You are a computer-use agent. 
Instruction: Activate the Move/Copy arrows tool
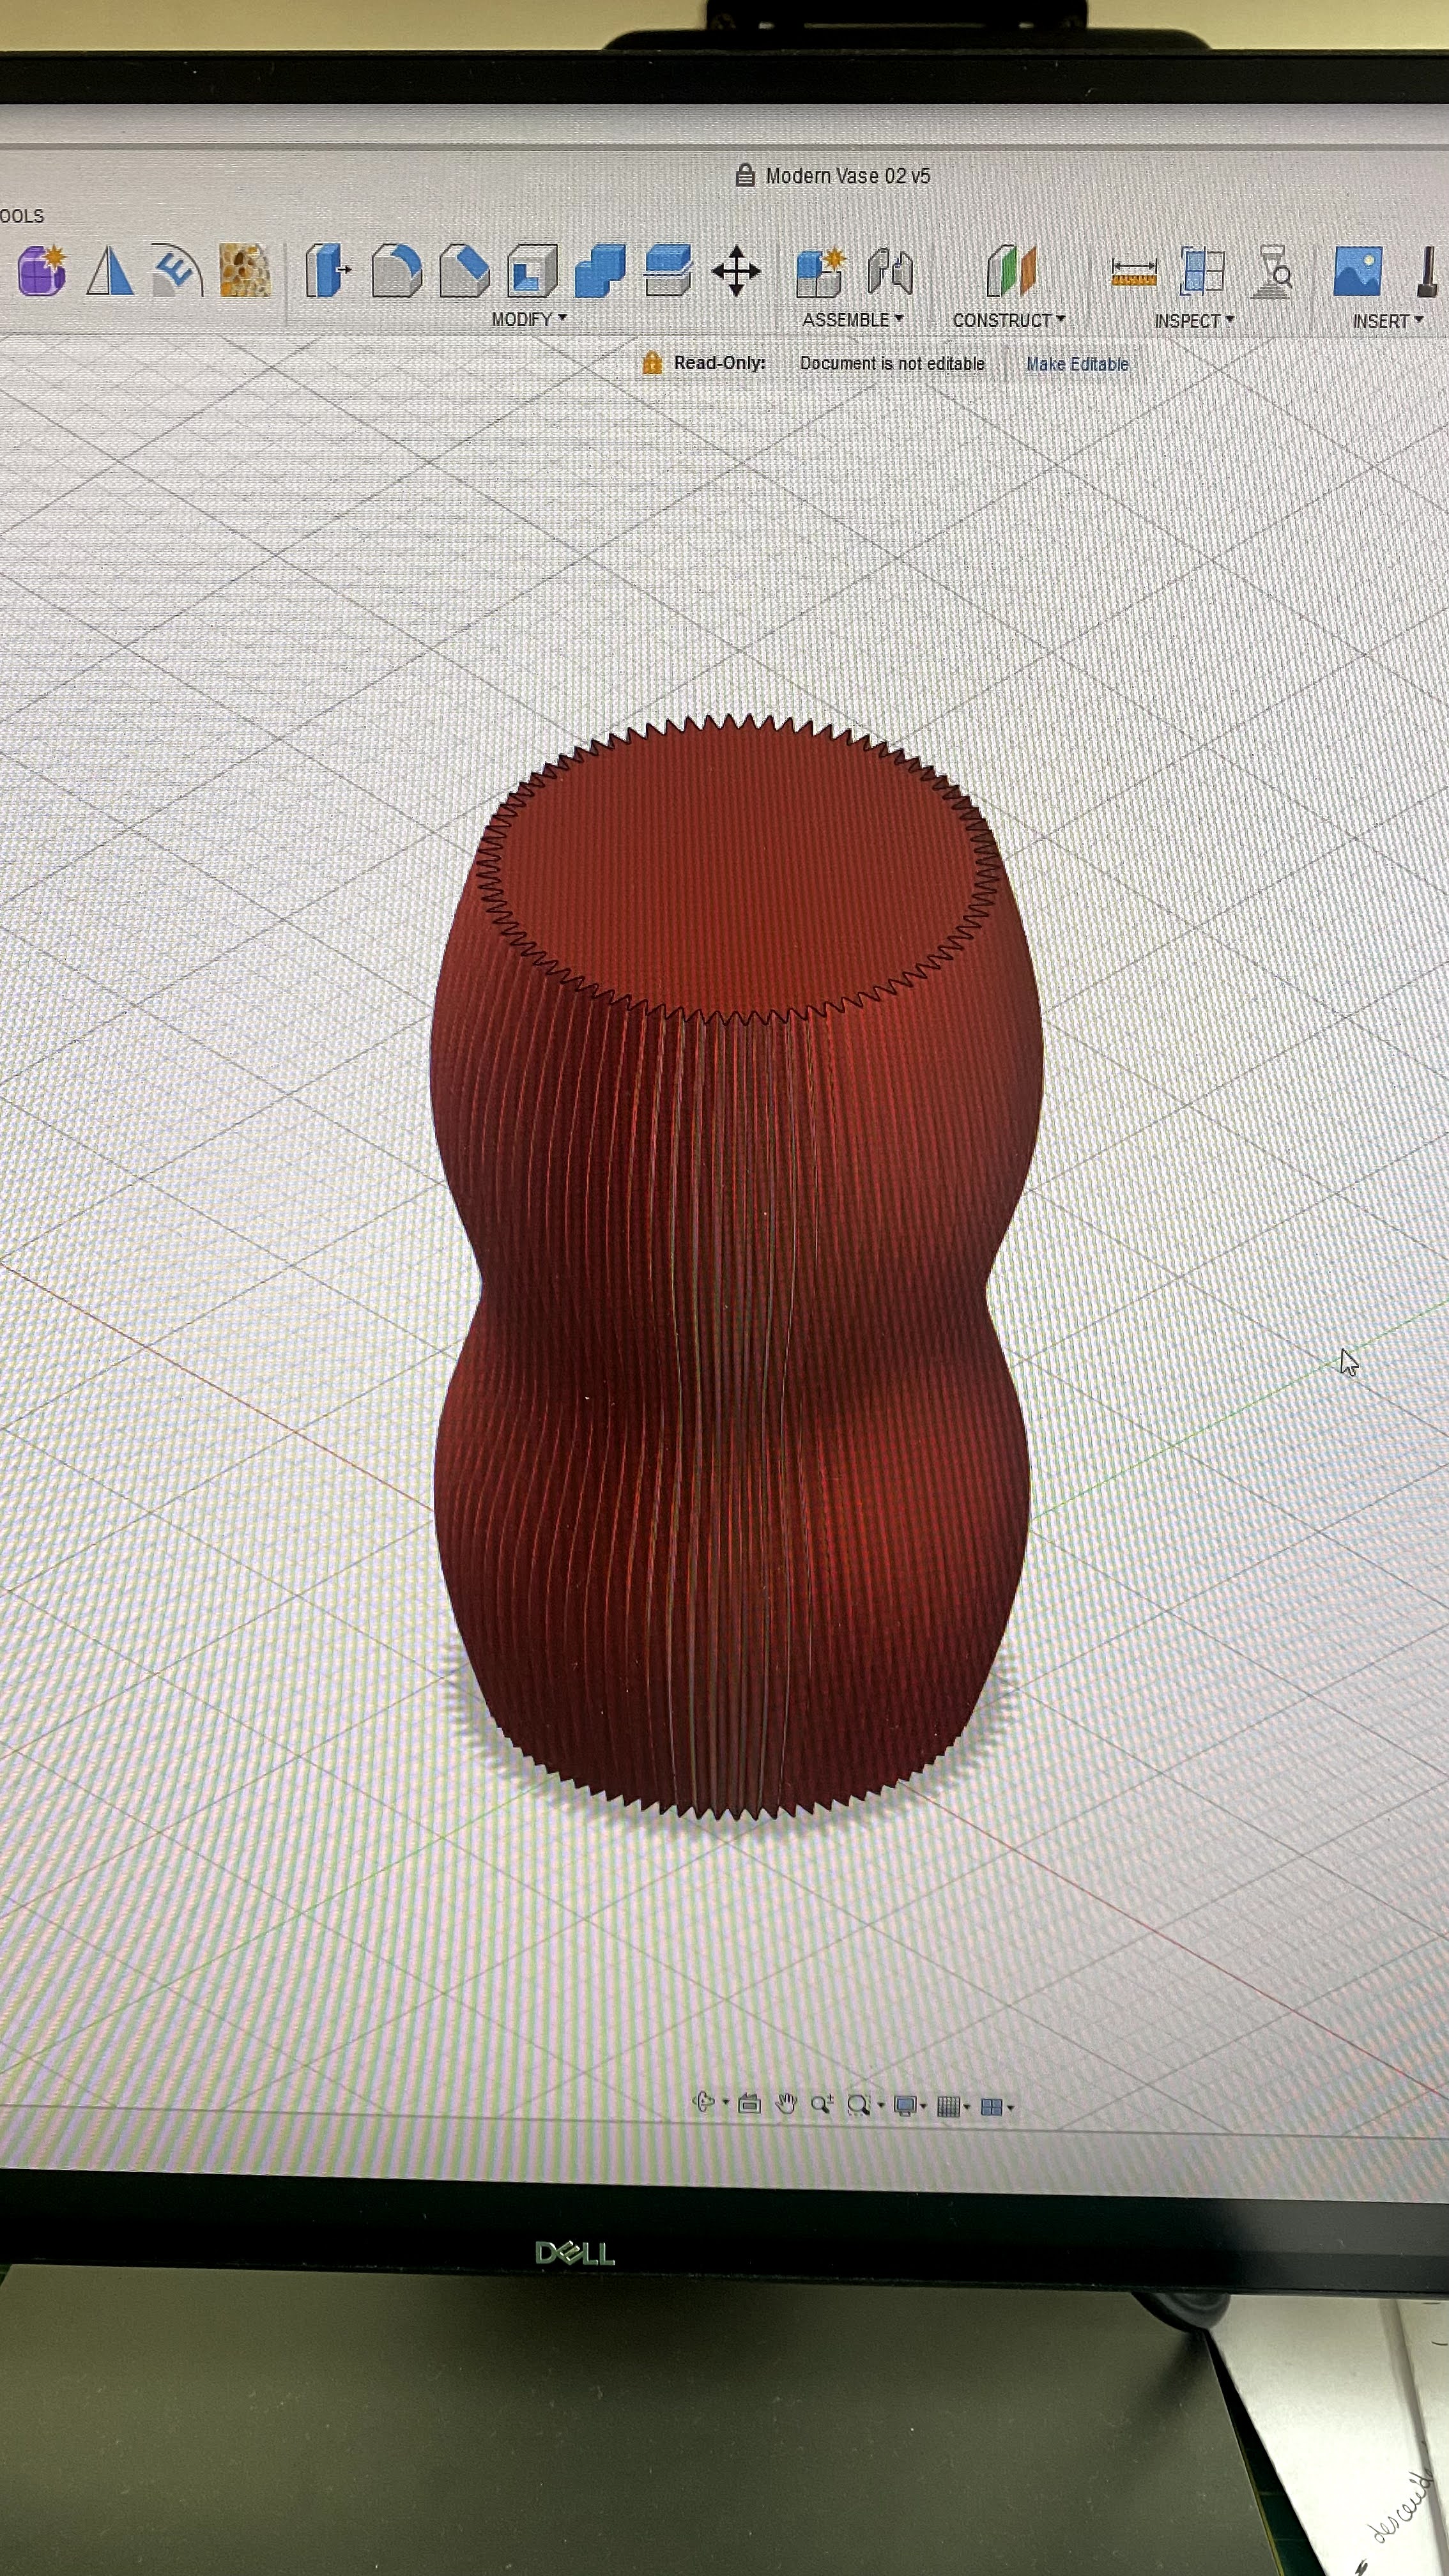[x=736, y=271]
